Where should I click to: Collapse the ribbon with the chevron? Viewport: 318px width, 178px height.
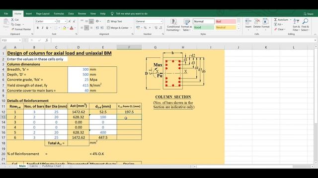pos(315,34)
